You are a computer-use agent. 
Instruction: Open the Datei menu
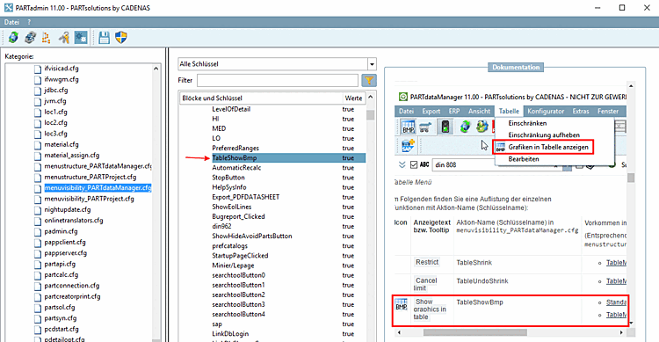(11, 22)
